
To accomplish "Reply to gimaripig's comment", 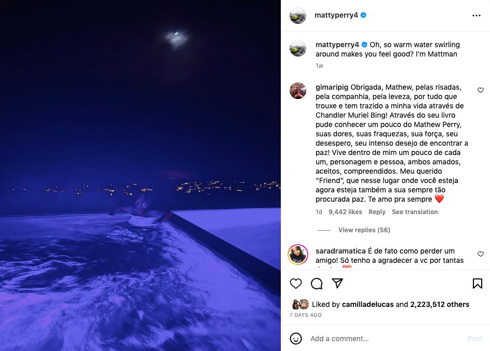I will 377,212.
